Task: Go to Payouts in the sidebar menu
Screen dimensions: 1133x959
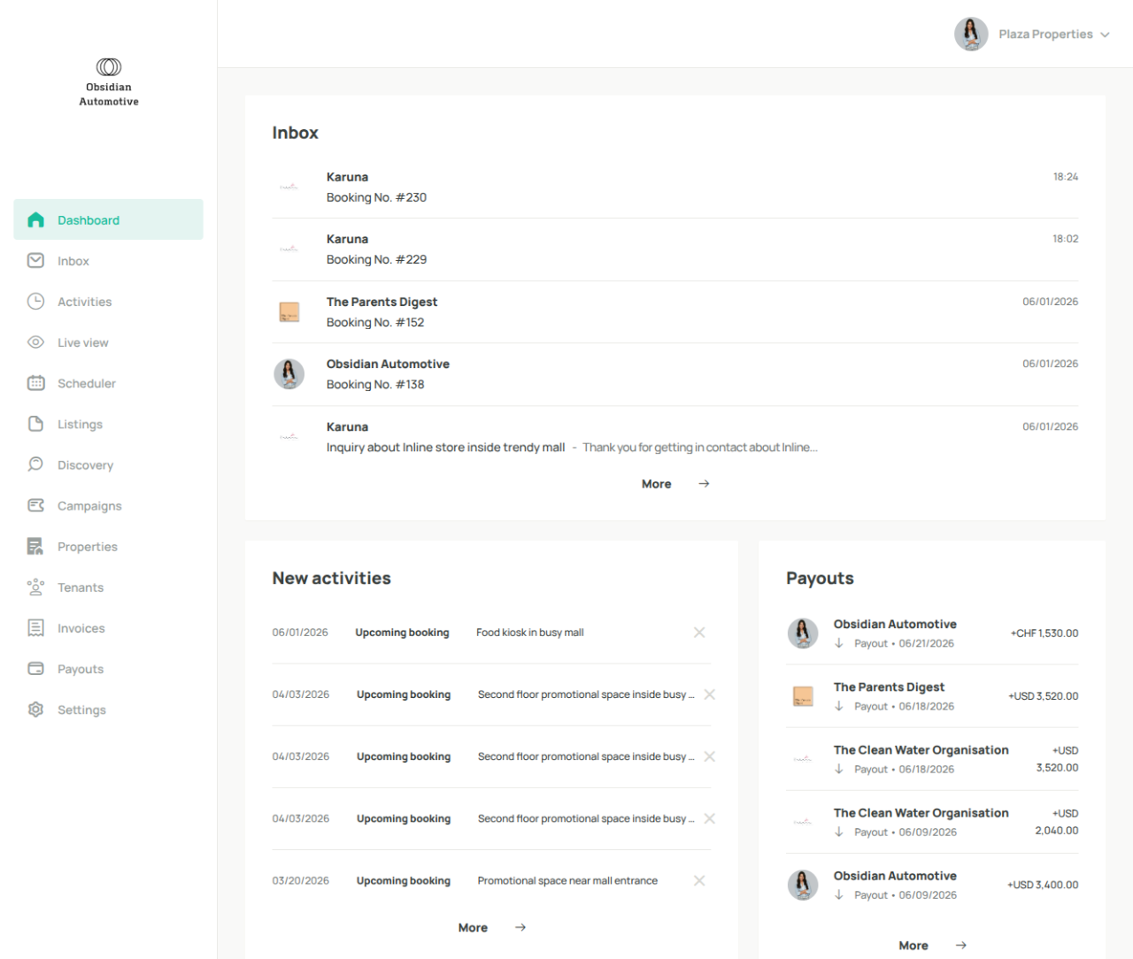Action: click(108, 668)
